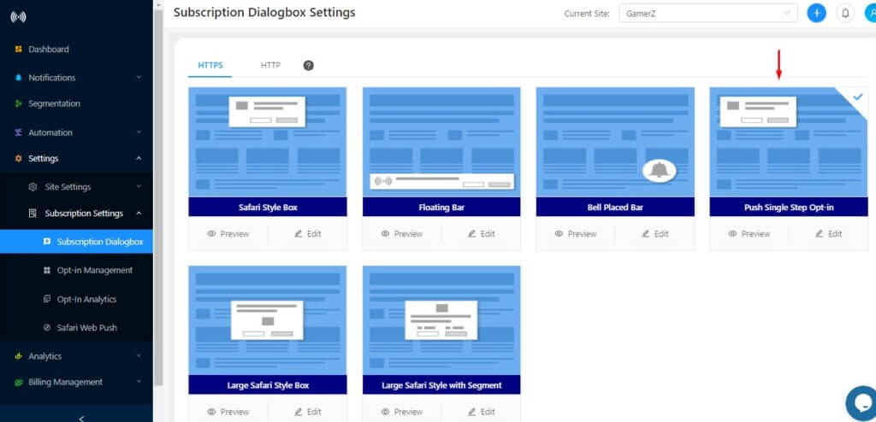
Task: Select Subscription Dialogbox sidebar item
Action: point(76,242)
